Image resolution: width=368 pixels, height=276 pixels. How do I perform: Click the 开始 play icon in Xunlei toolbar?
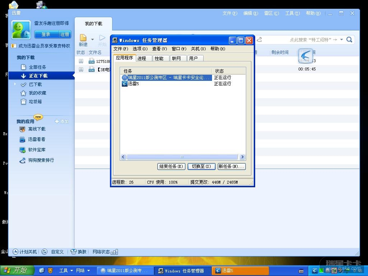click(102, 37)
